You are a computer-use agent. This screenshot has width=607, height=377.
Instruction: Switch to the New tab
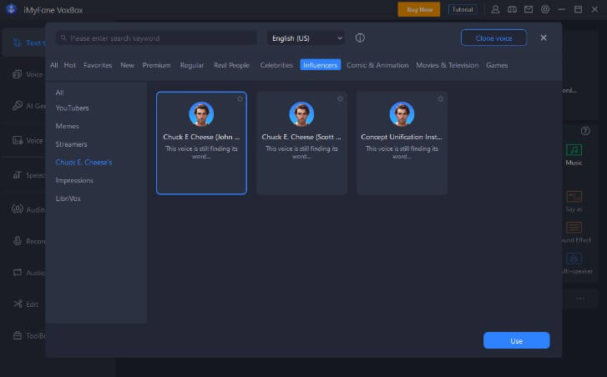[x=128, y=65]
